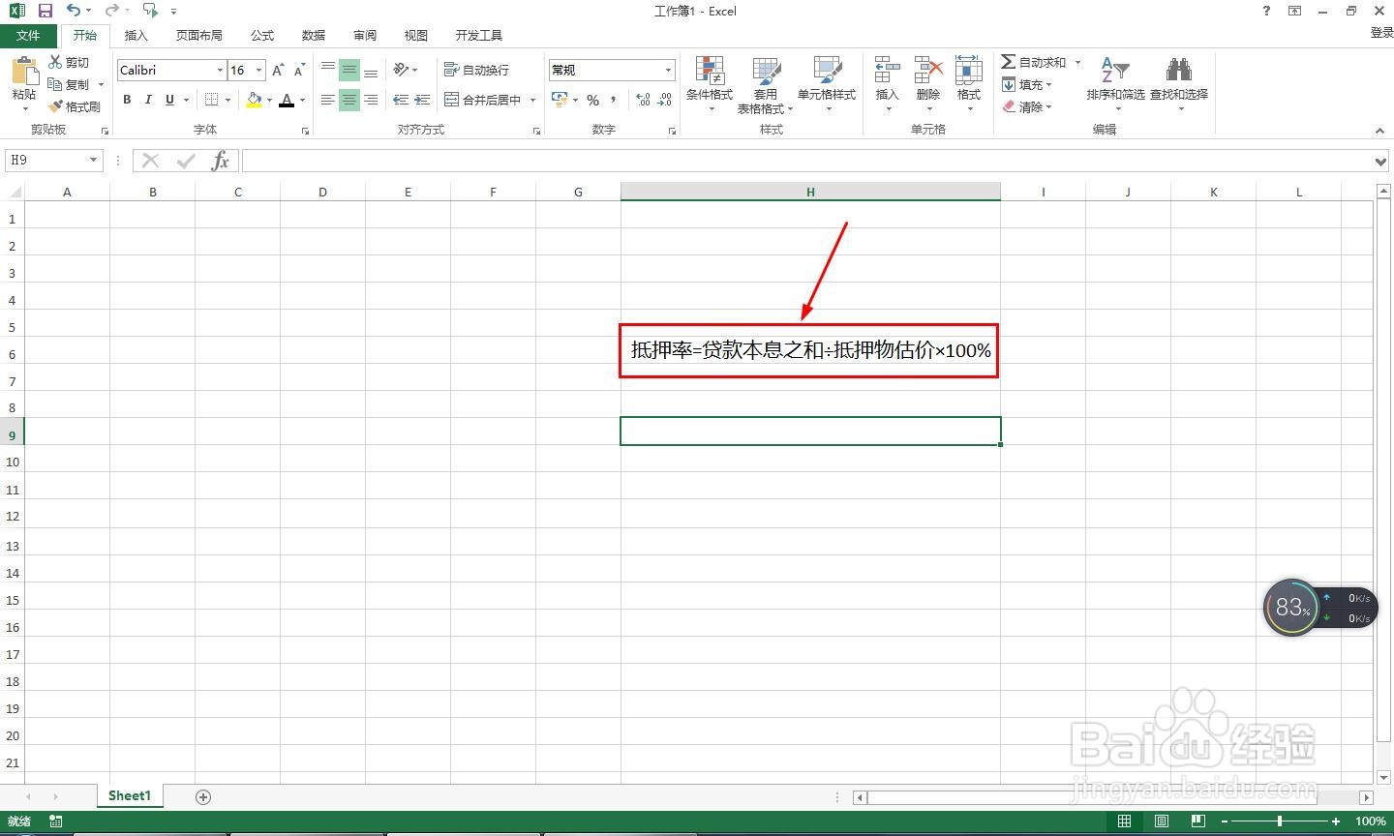1394x836 pixels.
Task: Open the fill color picker arrow
Action: tap(269, 100)
